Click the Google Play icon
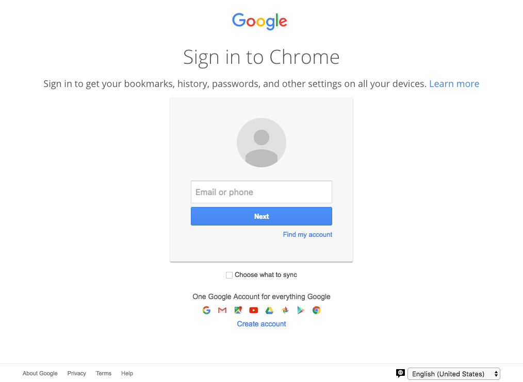523x382 pixels. coord(301,310)
